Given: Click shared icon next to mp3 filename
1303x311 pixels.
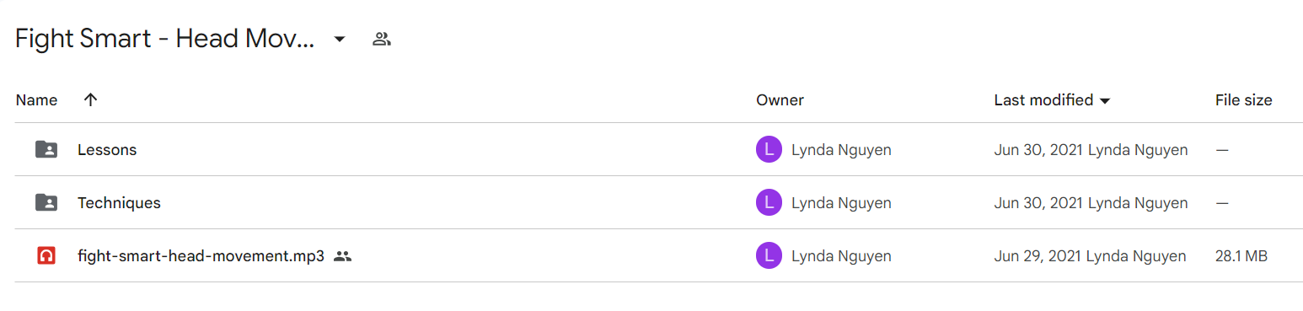Looking at the screenshot, I should (342, 256).
